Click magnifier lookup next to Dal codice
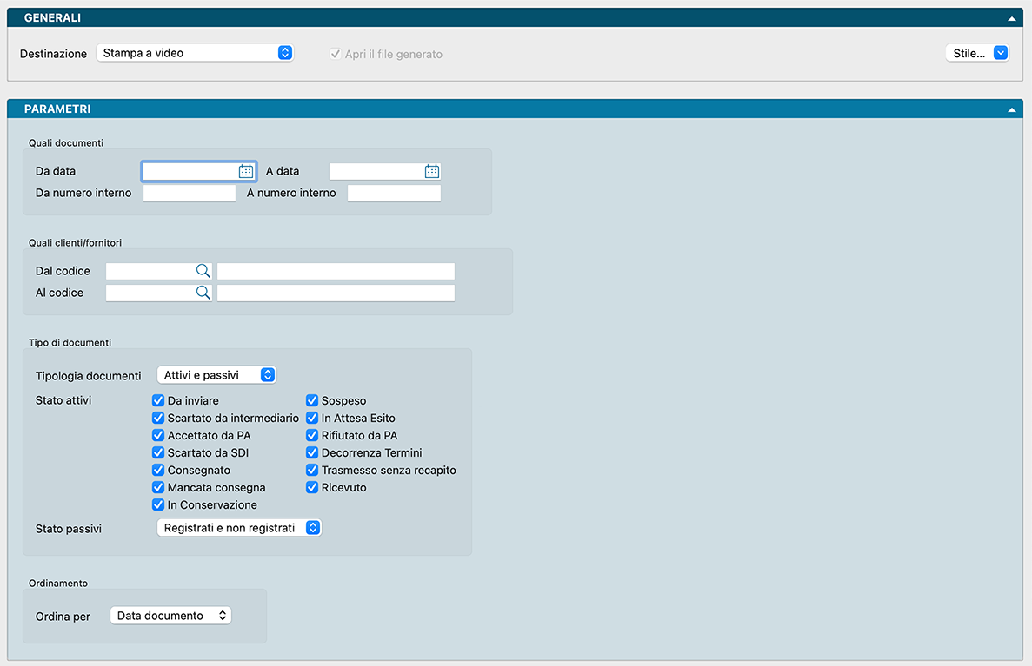This screenshot has height=666, width=1032. click(203, 271)
